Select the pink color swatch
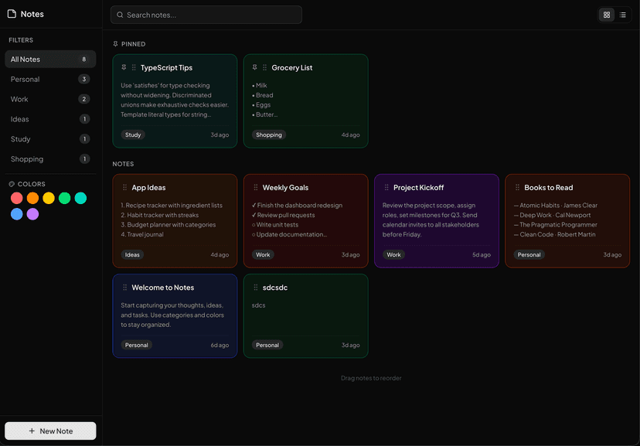 coord(15,198)
